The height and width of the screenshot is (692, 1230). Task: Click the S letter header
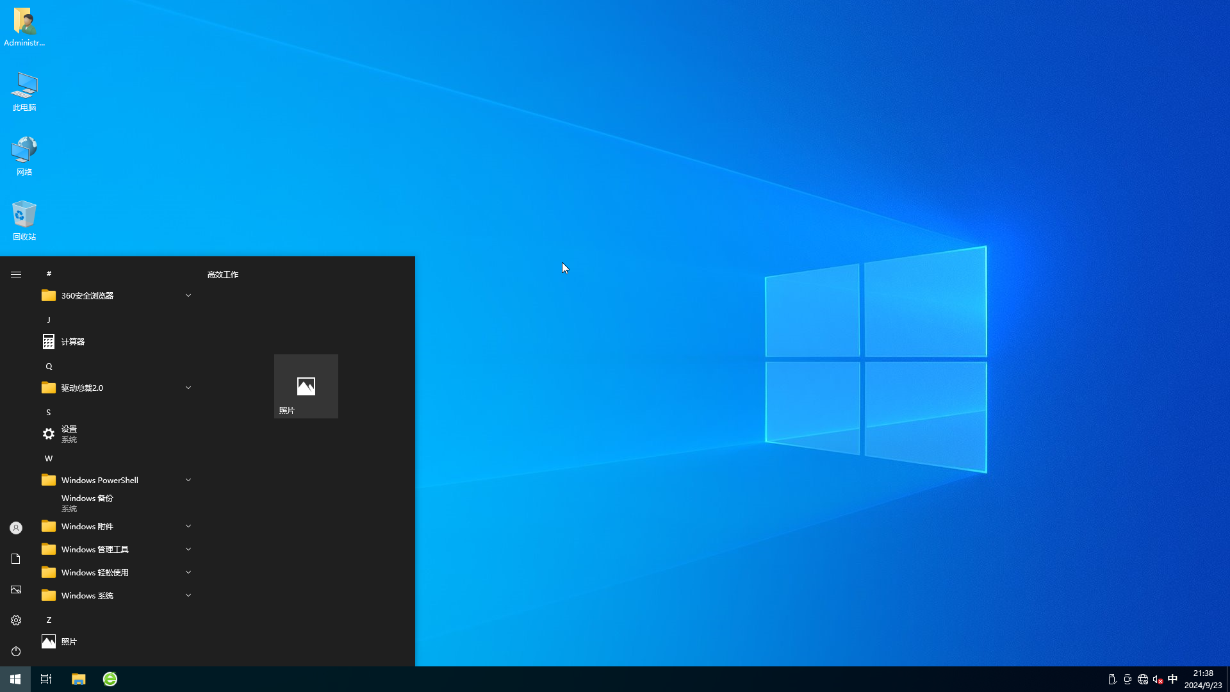click(x=49, y=412)
